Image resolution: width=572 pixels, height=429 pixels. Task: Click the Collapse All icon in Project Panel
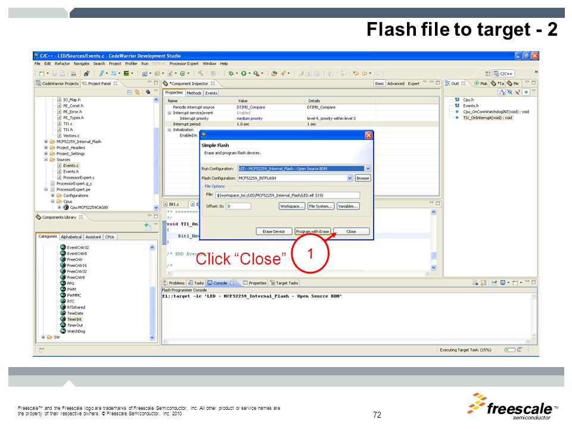[x=129, y=92]
